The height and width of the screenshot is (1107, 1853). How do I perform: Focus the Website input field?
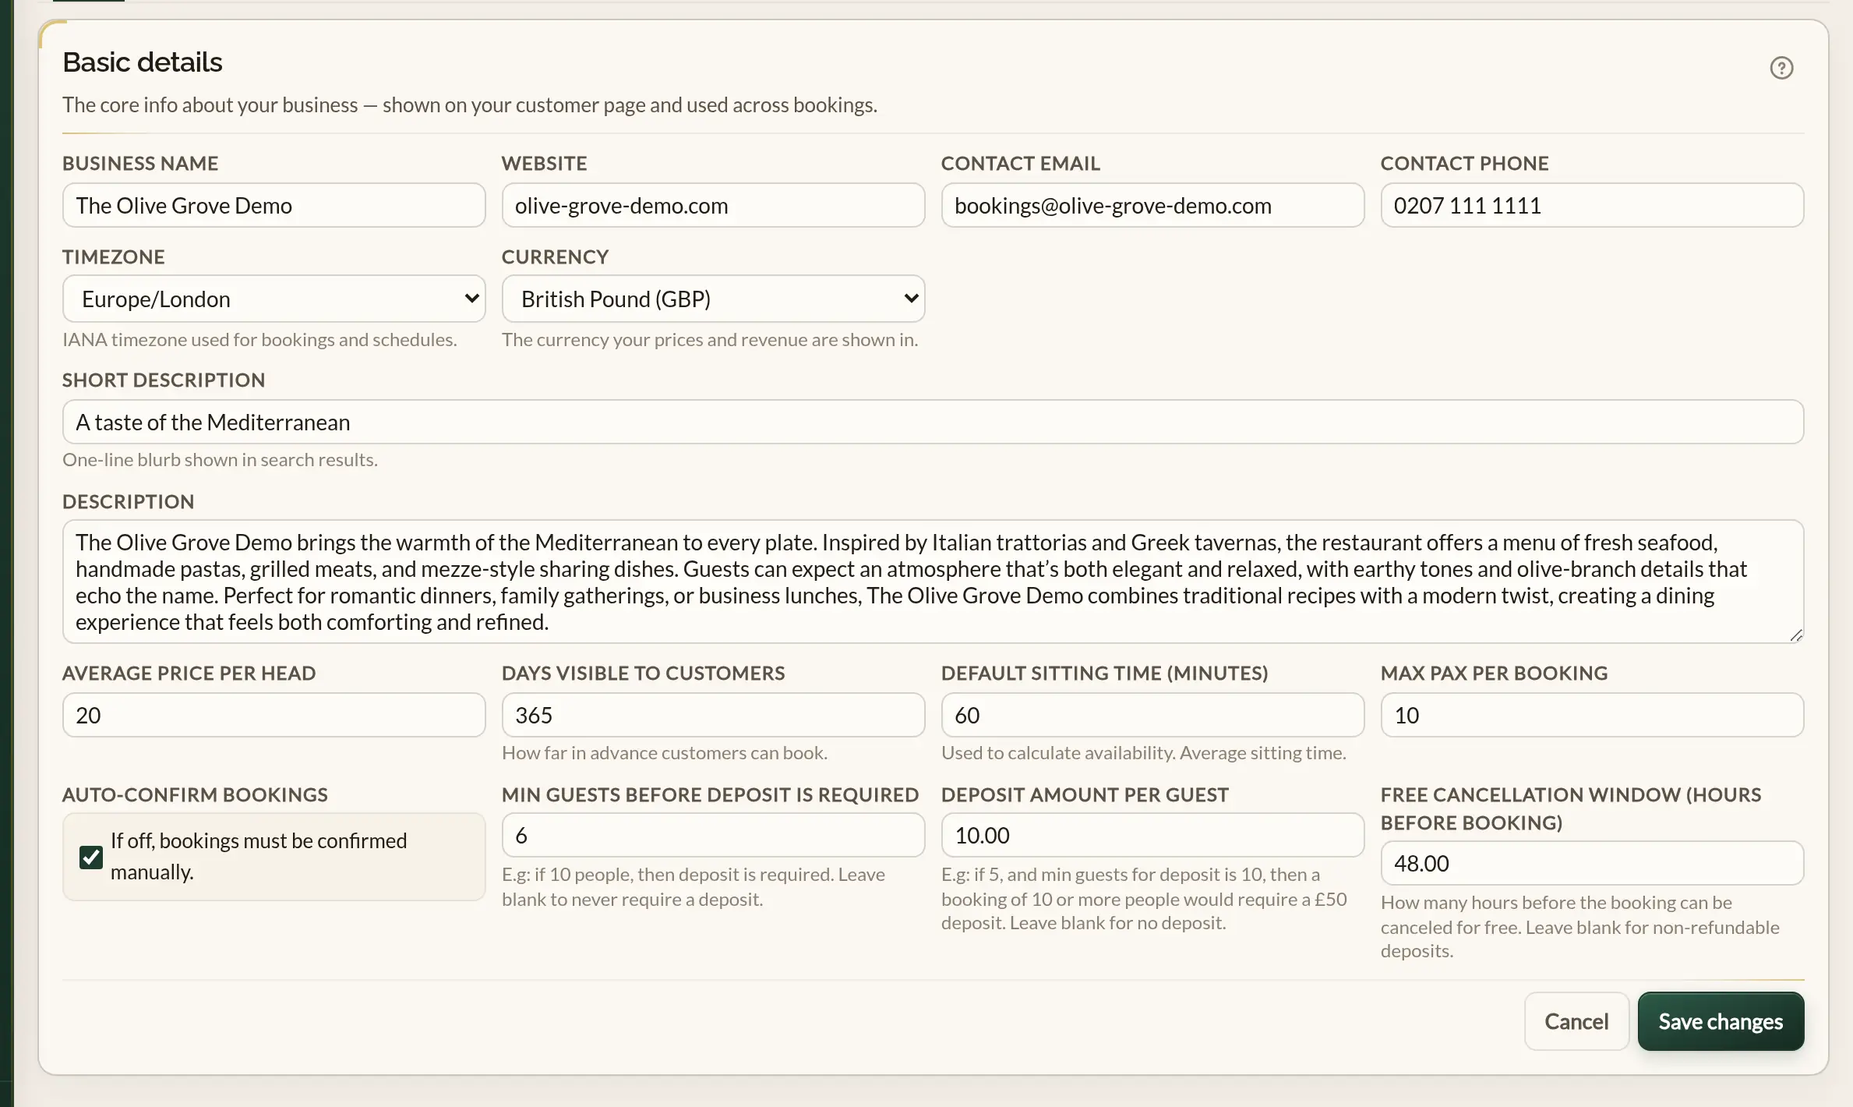point(713,205)
